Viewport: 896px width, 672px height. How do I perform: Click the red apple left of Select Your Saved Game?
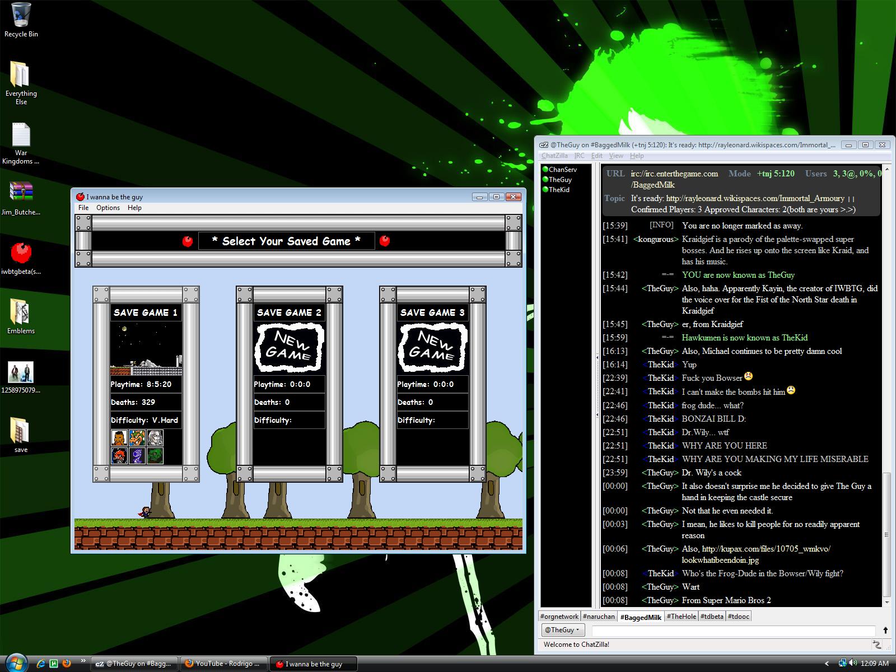pos(188,241)
